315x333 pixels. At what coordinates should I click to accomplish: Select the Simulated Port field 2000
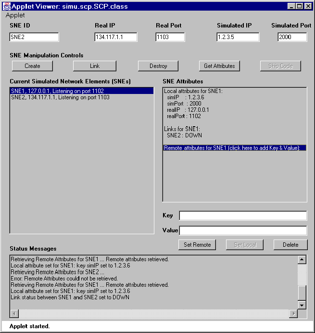pyautogui.click(x=292, y=37)
